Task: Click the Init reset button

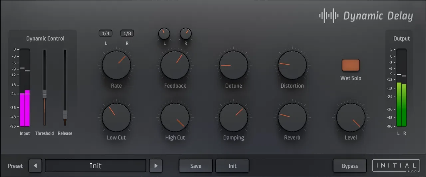Action: [232, 166]
